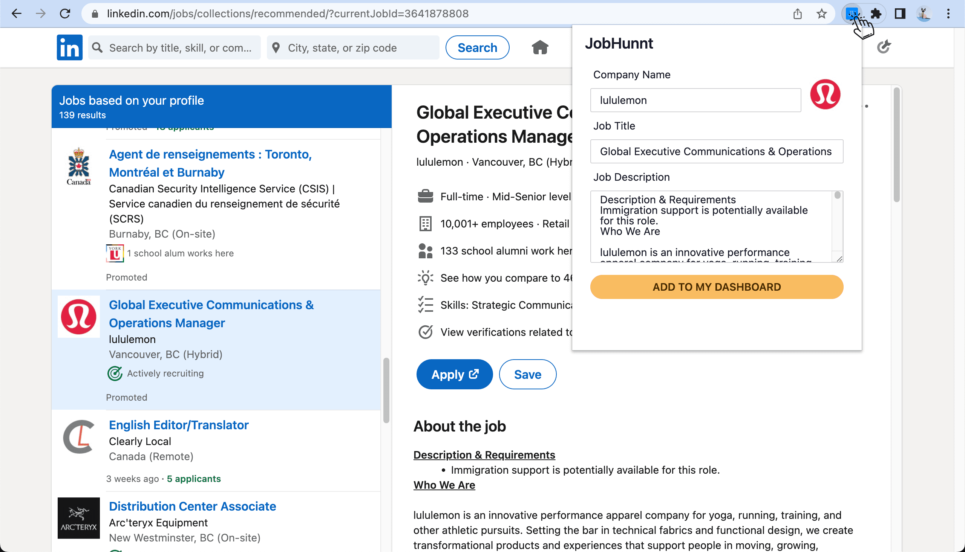
Task: Click the Arc'teryx company logo thumbnail
Action: tap(78, 520)
